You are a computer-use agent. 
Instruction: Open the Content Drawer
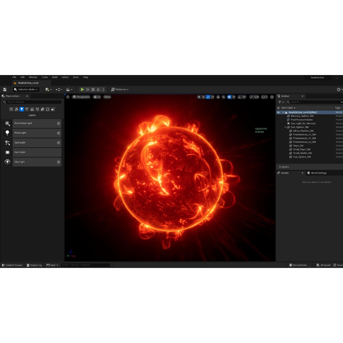pyautogui.click(x=12, y=265)
